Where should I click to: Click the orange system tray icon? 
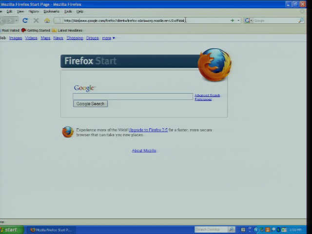click(268, 230)
